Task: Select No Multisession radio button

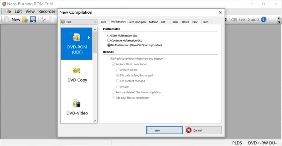Action: (x=109, y=45)
